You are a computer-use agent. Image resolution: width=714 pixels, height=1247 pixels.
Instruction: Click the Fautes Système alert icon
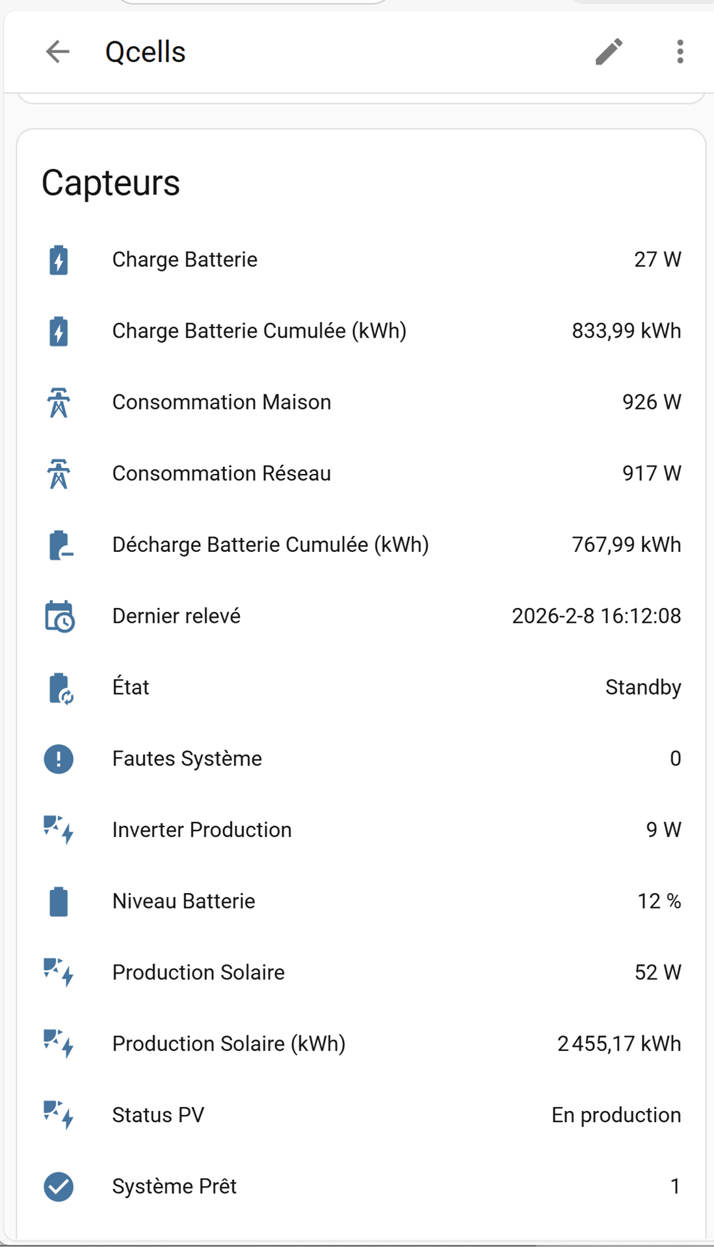click(x=59, y=759)
